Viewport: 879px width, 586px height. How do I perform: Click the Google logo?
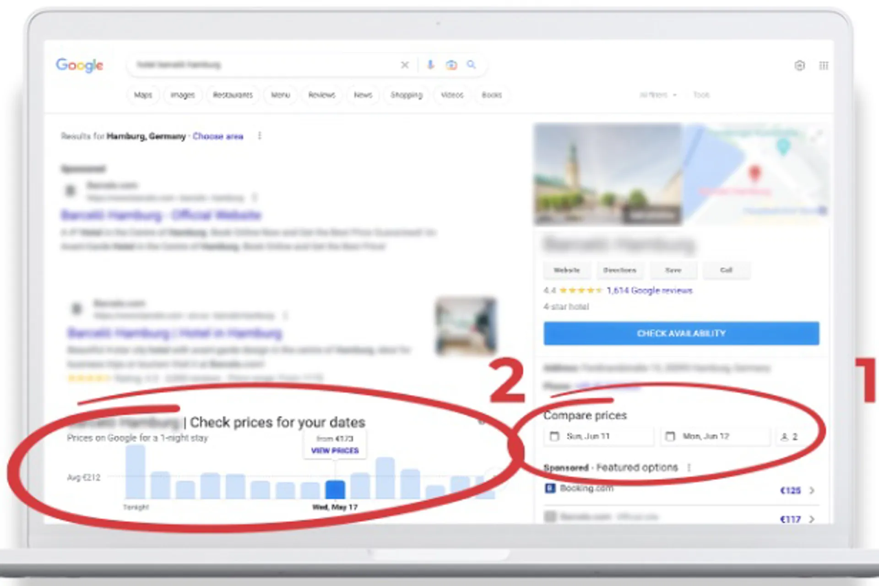(x=80, y=65)
